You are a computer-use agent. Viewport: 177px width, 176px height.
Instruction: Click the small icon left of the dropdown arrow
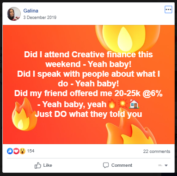(x=160, y=165)
